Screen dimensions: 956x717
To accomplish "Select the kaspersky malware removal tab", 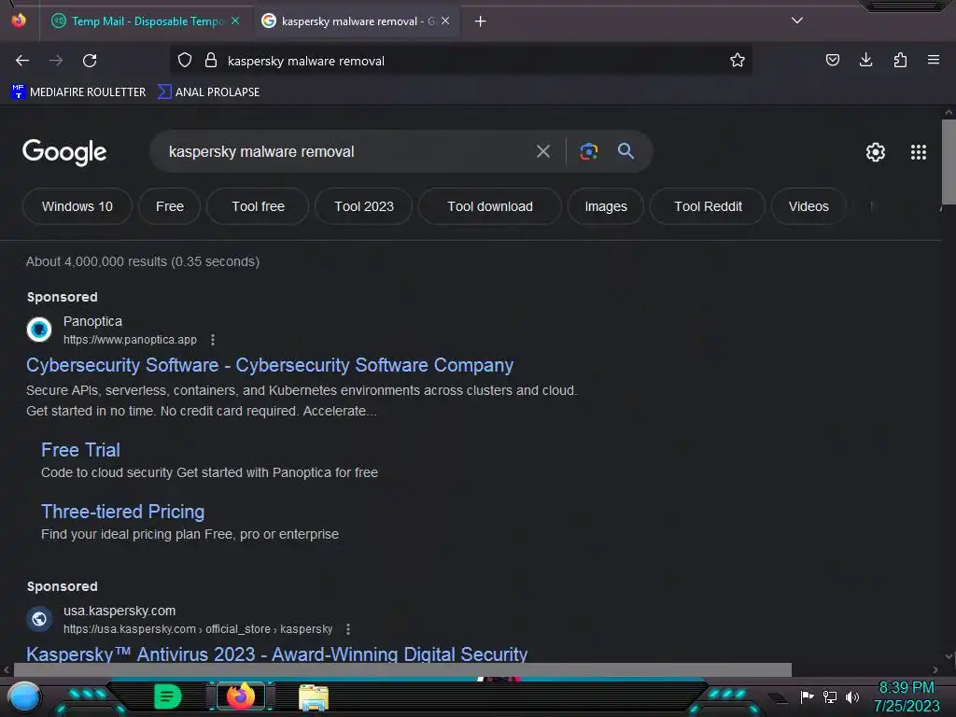I will coord(357,21).
